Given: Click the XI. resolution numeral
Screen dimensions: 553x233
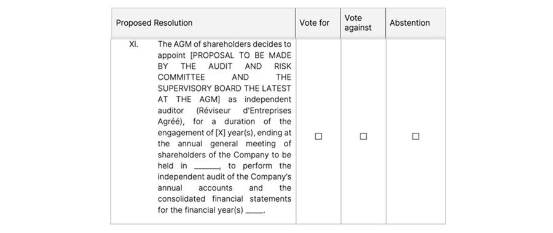Looking at the screenshot, I should [x=133, y=44].
